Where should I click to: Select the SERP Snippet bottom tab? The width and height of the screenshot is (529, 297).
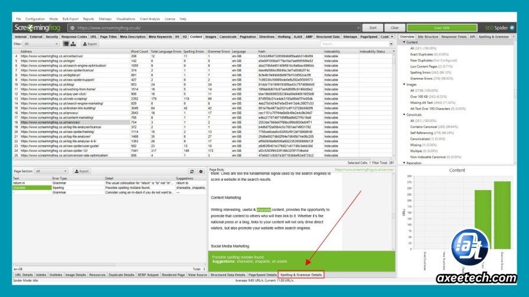tap(148, 275)
